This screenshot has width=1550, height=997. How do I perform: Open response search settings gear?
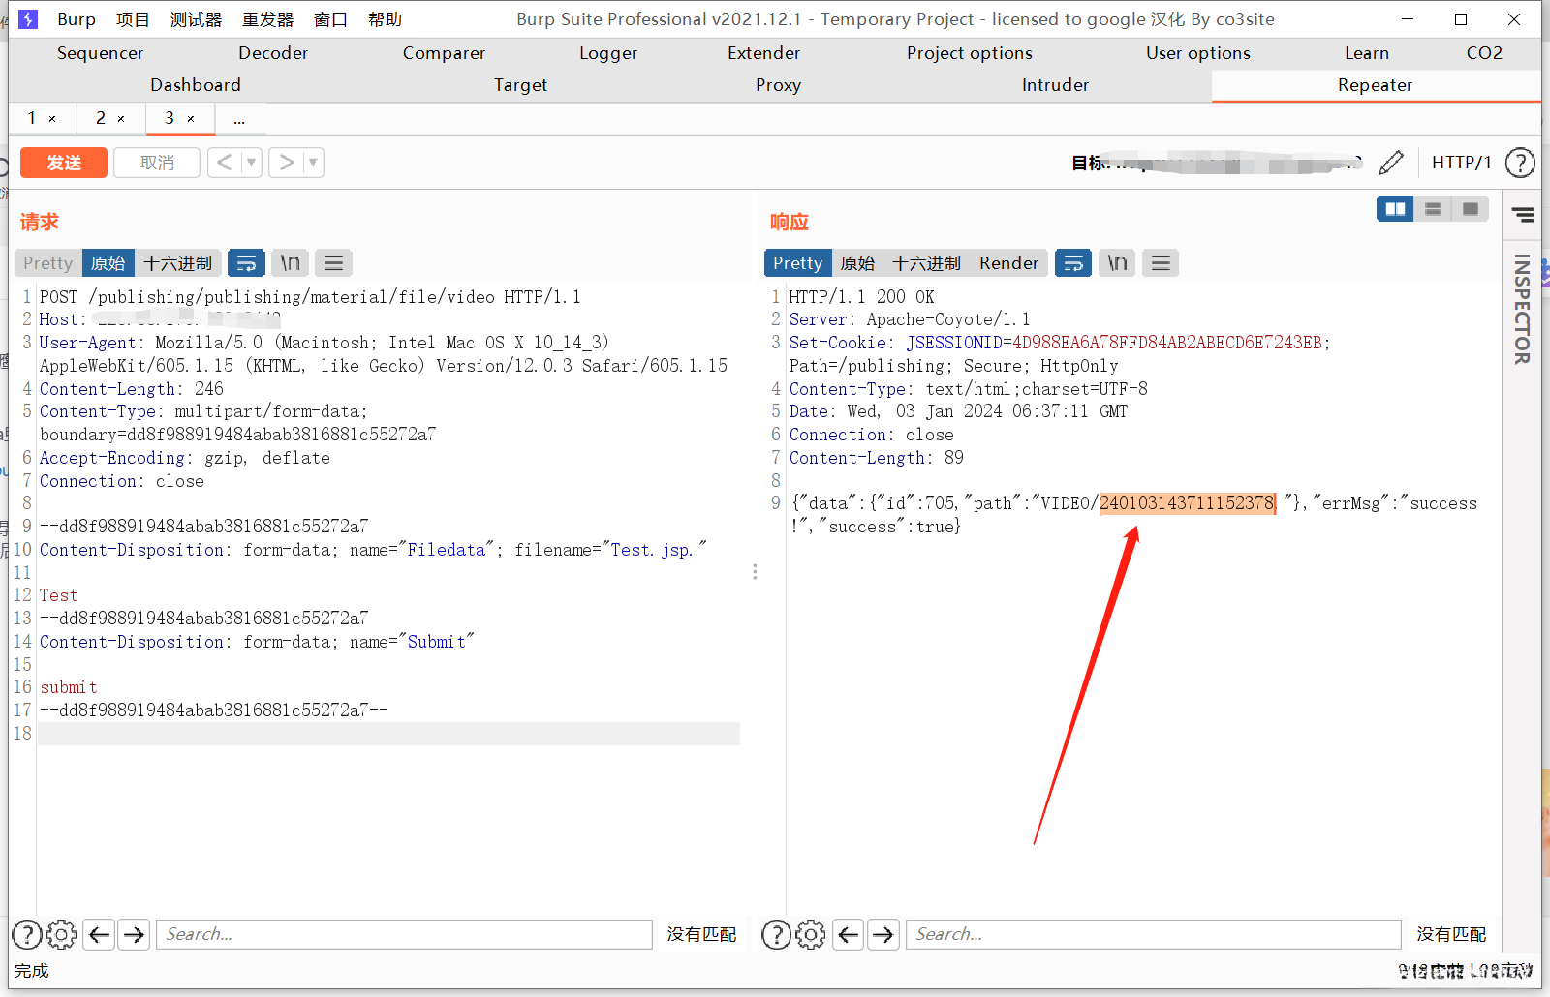811,934
